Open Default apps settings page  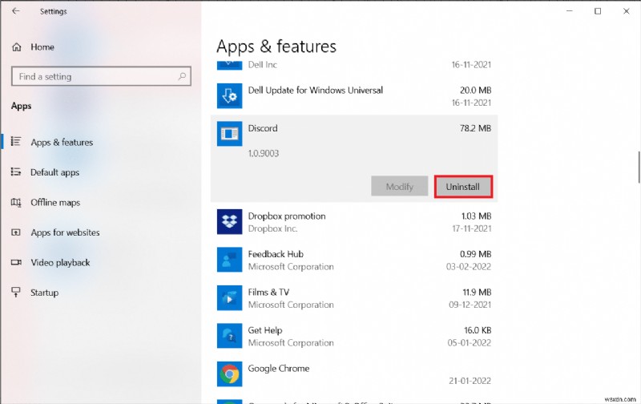(54, 172)
